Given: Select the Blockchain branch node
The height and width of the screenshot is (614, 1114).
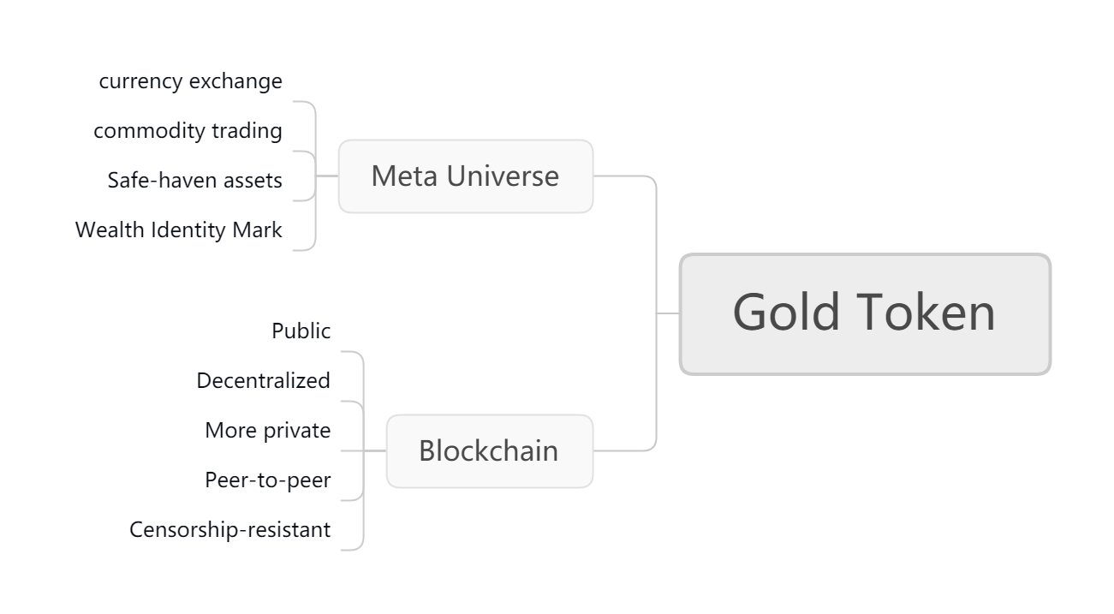Looking at the screenshot, I should pos(490,451).
